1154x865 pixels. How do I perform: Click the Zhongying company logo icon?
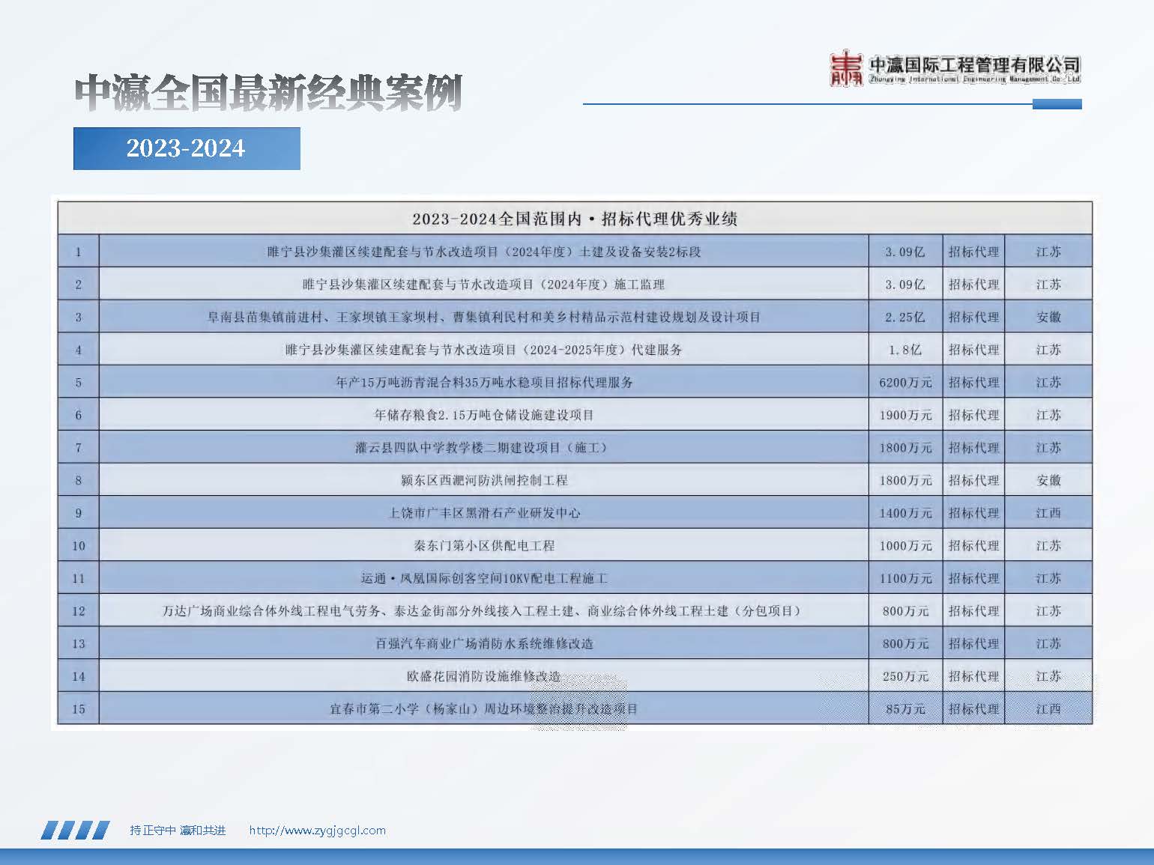coord(846,68)
